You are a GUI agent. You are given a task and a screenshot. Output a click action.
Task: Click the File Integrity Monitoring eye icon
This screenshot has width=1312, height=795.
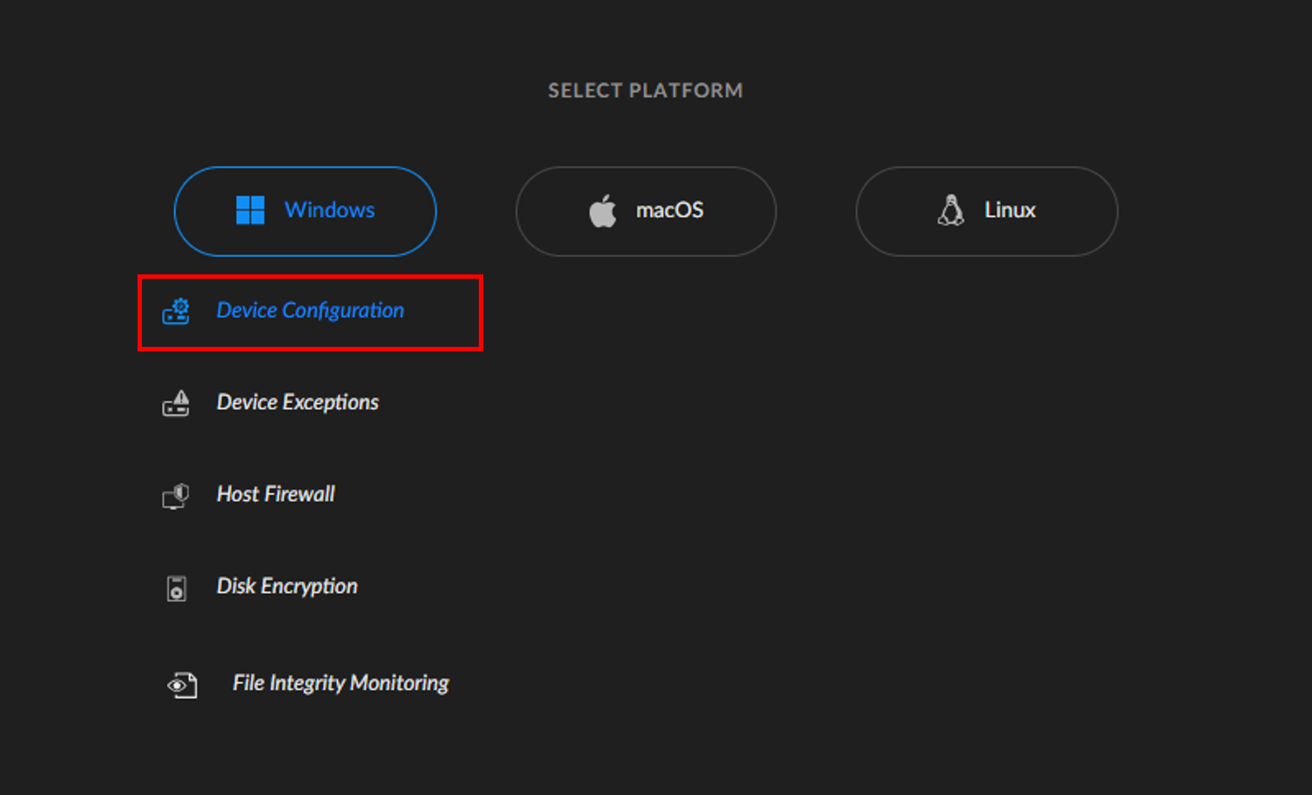click(x=182, y=685)
